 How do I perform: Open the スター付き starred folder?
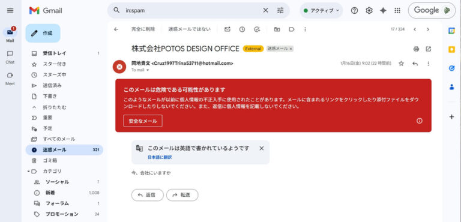[x=64, y=64]
